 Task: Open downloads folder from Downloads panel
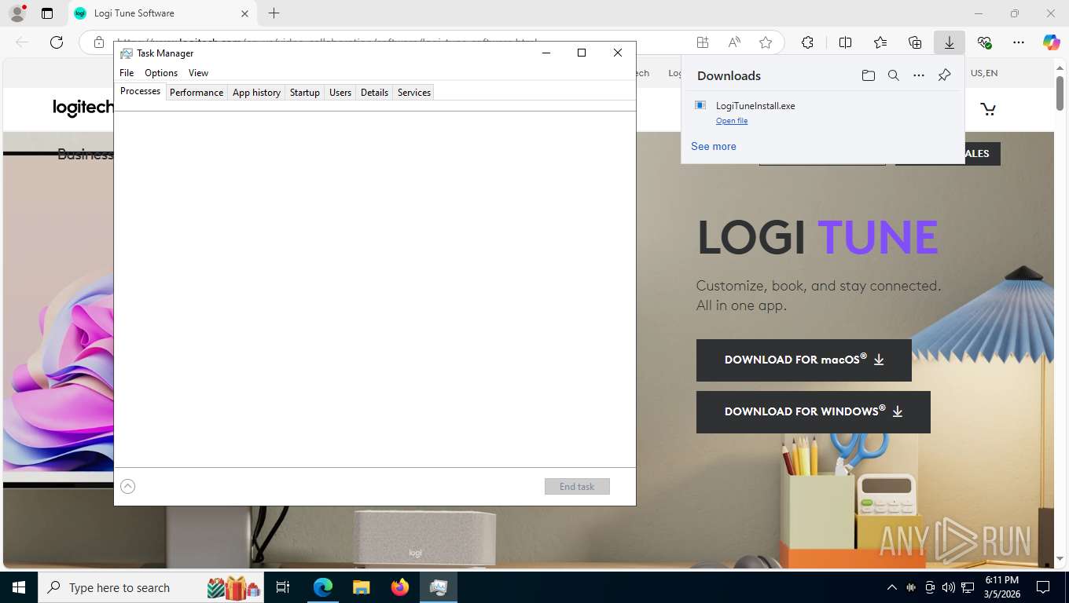pyautogui.click(x=869, y=75)
